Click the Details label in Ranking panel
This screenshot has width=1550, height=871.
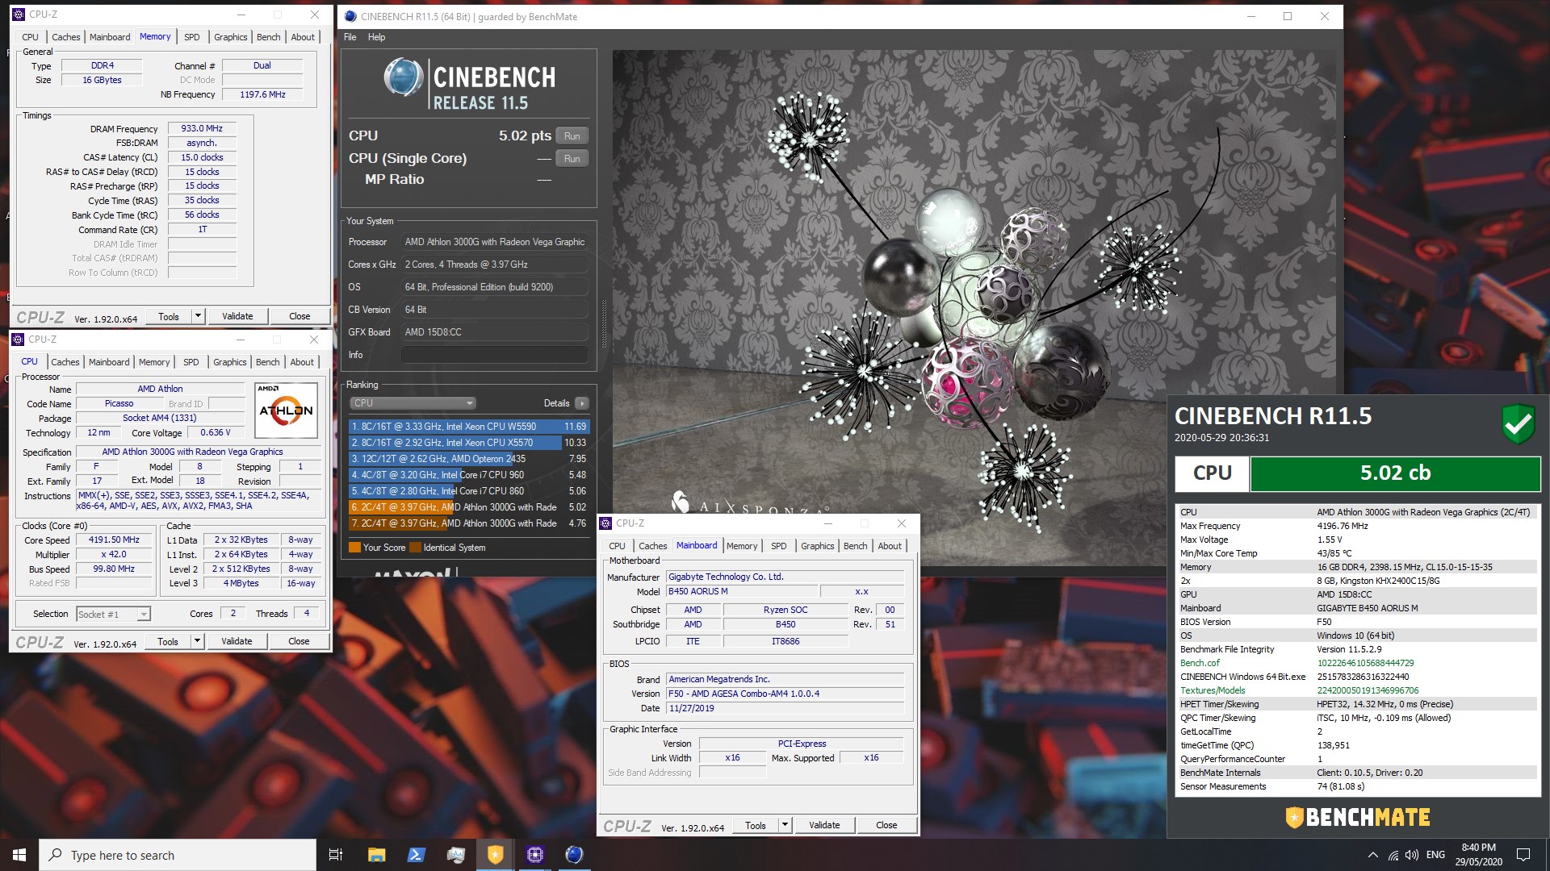[x=556, y=403]
